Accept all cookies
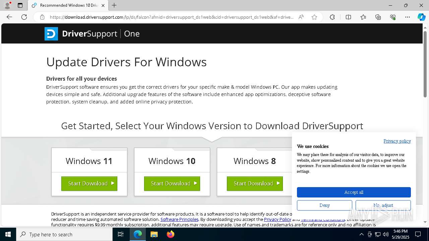This screenshot has width=429, height=241. pos(354,192)
